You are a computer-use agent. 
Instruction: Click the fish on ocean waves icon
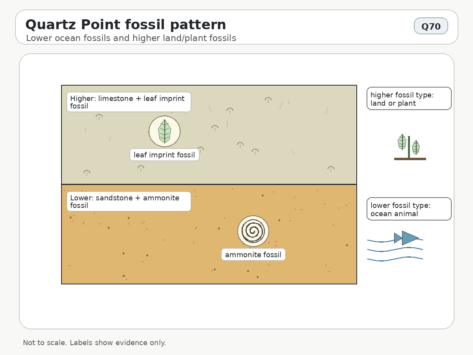(x=395, y=246)
